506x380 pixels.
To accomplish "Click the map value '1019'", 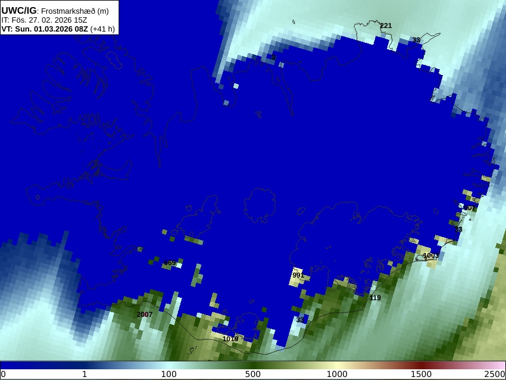I will click(x=230, y=339).
